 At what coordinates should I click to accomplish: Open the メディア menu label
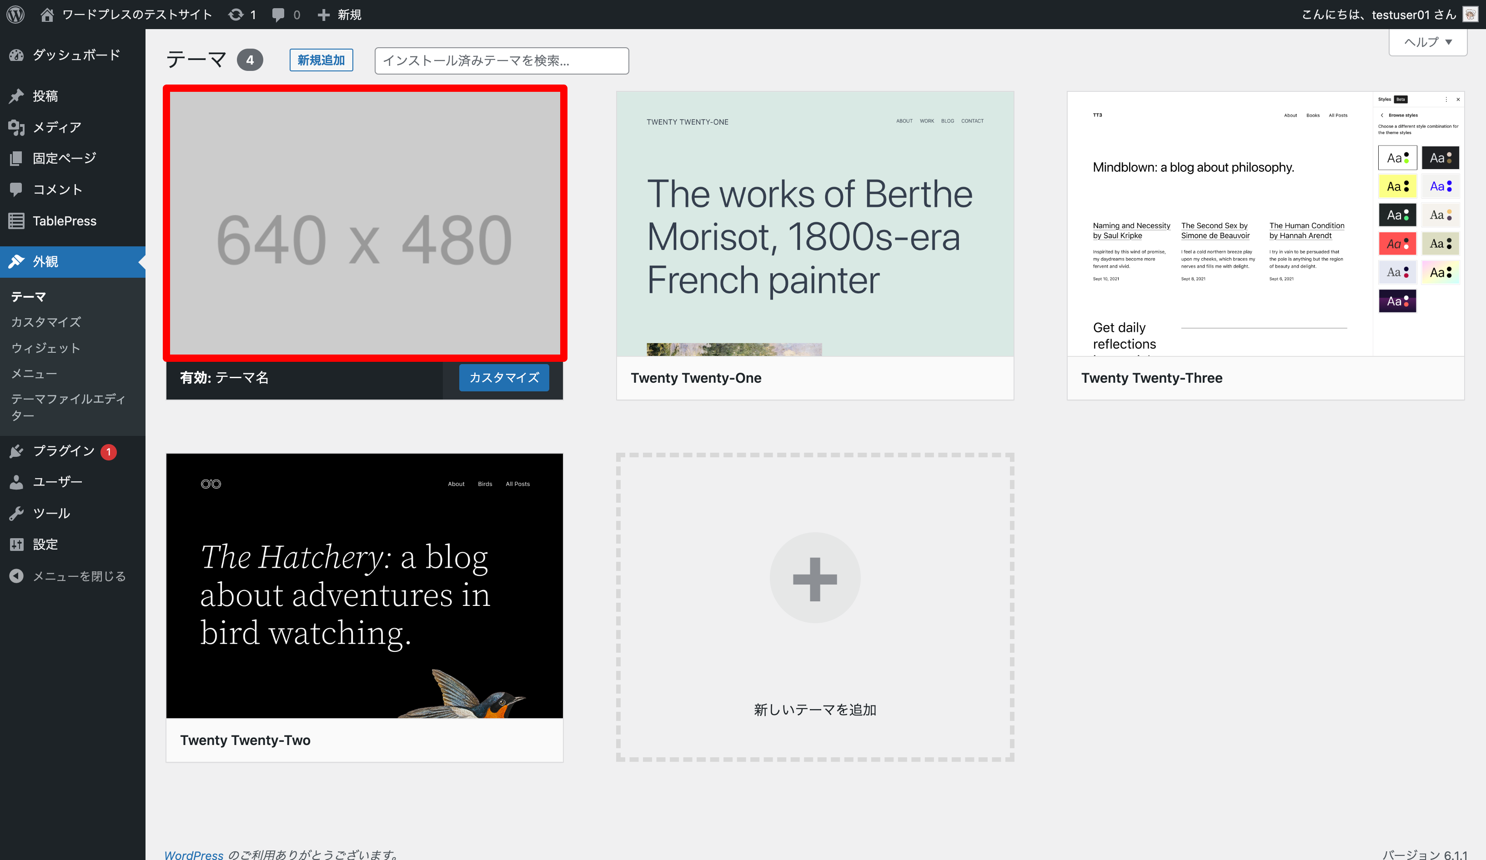click(56, 127)
